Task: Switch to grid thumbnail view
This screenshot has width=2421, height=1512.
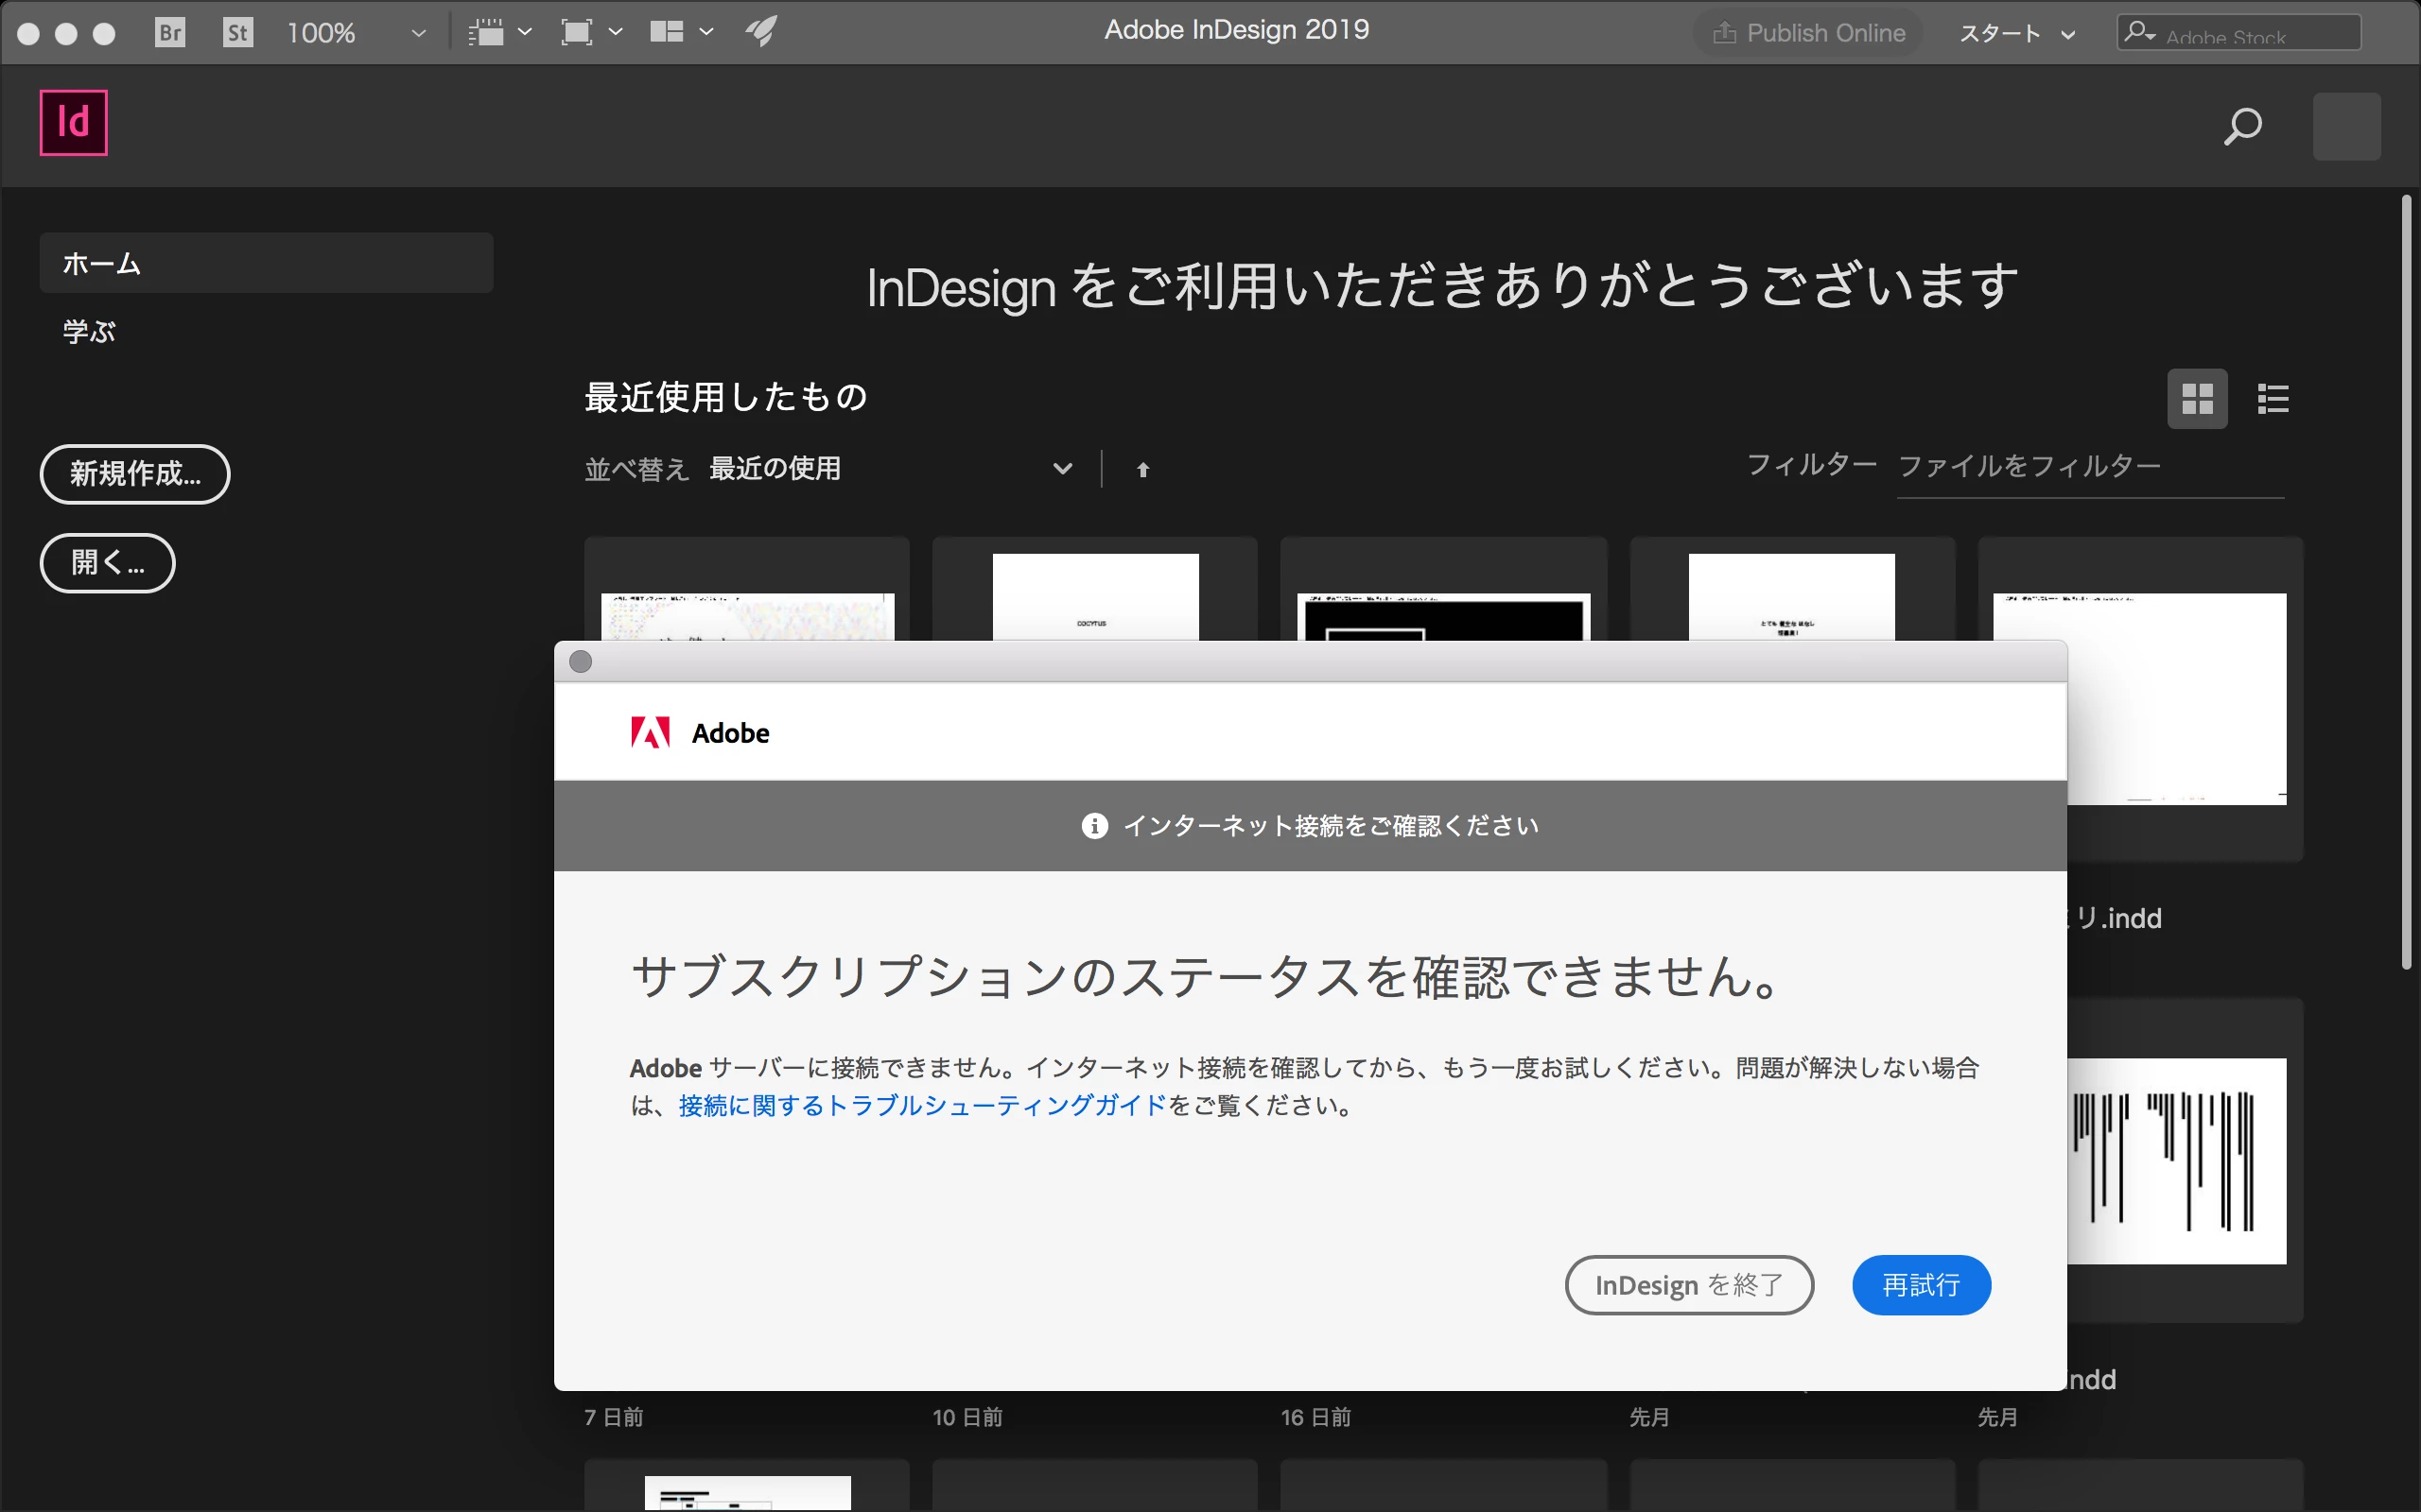Action: click(2197, 399)
